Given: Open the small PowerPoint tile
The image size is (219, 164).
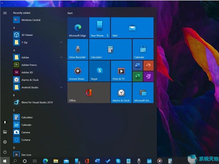Looking at the screenshot, I should 149,66.
